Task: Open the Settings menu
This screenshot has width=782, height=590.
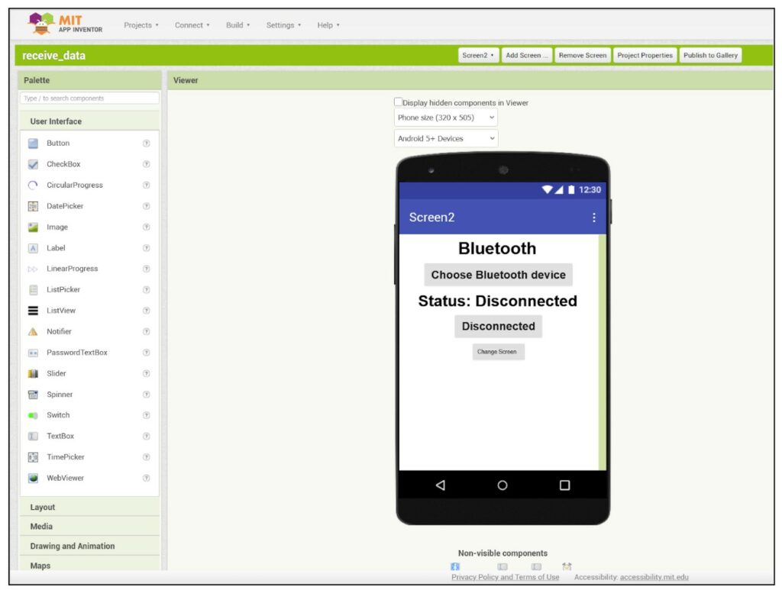Action: tap(283, 25)
